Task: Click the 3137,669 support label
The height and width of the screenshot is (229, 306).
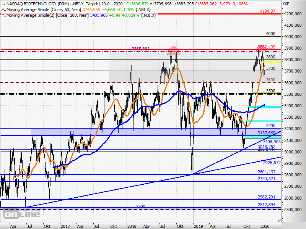Action: pos(267,133)
